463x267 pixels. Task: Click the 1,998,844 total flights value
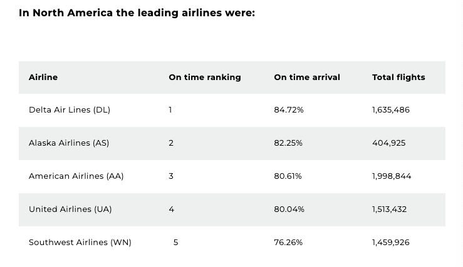(x=392, y=176)
